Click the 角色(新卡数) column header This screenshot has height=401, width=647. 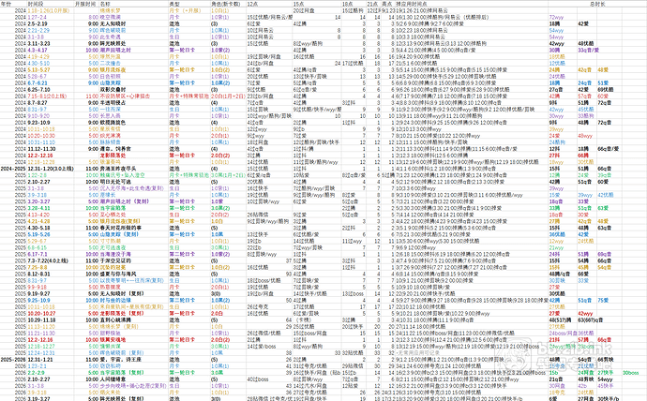pos(226,4)
